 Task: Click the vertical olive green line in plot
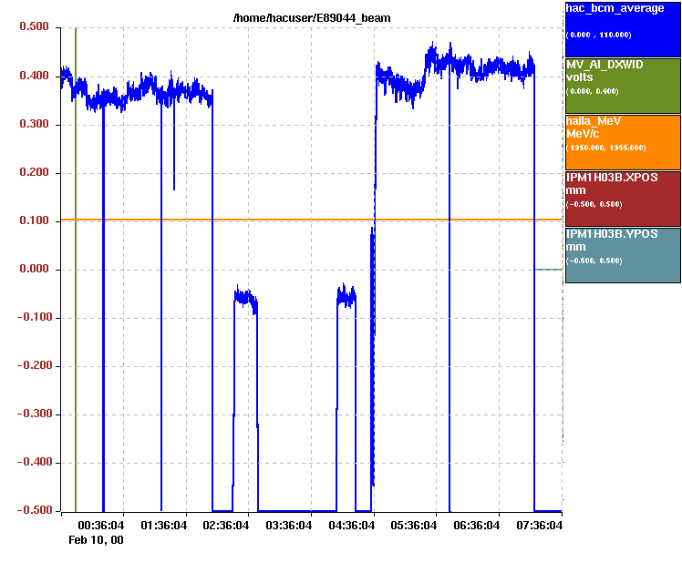point(76,273)
